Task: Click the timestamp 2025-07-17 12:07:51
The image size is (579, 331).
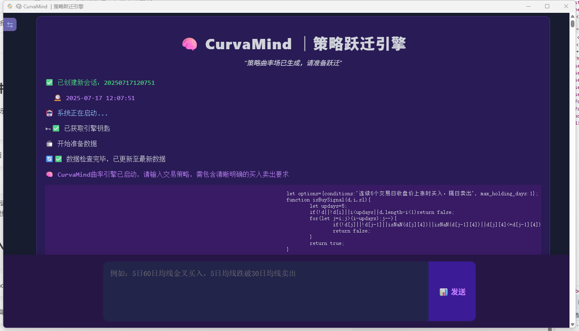Action: point(100,98)
